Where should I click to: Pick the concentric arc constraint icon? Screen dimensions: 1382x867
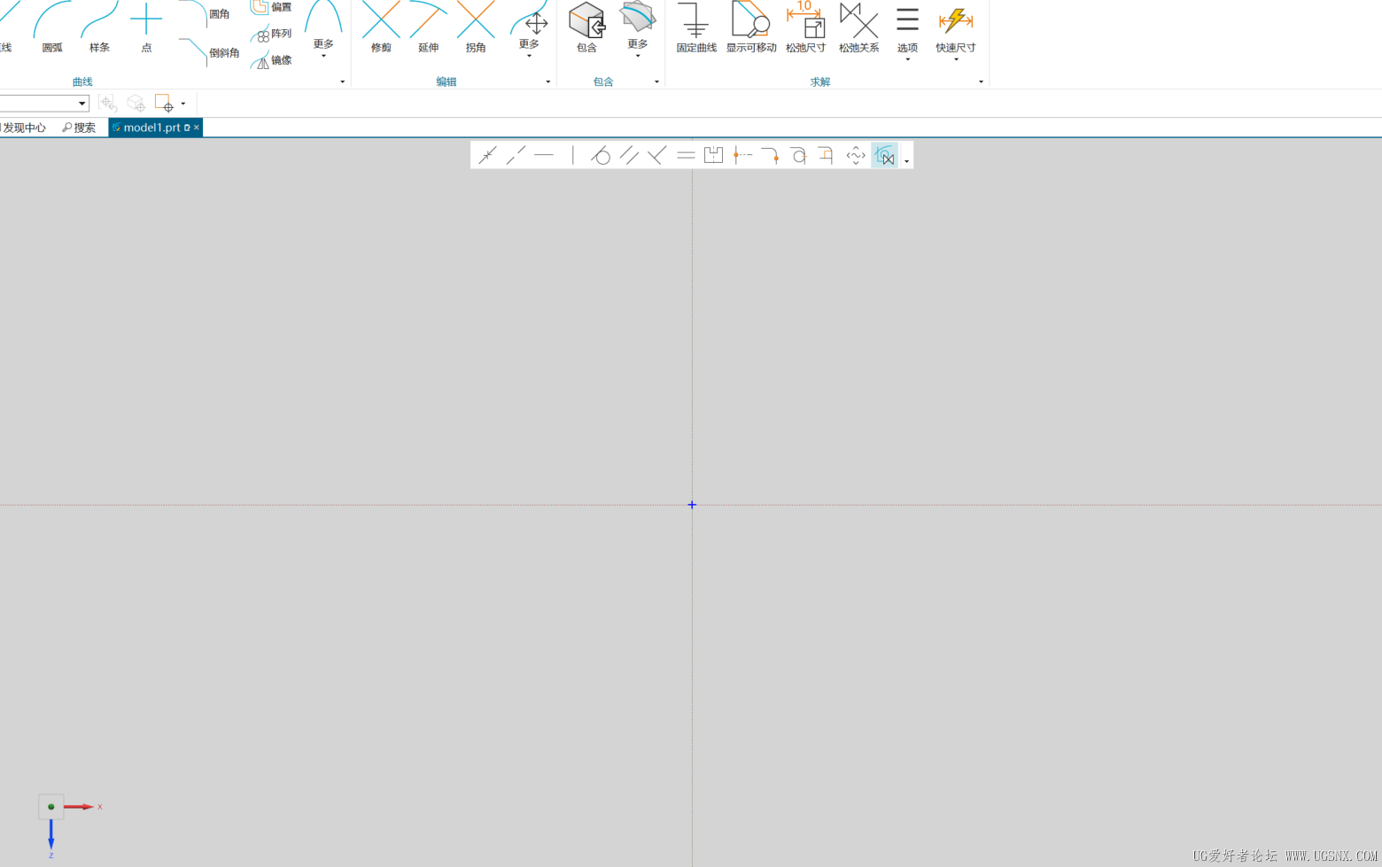(799, 156)
